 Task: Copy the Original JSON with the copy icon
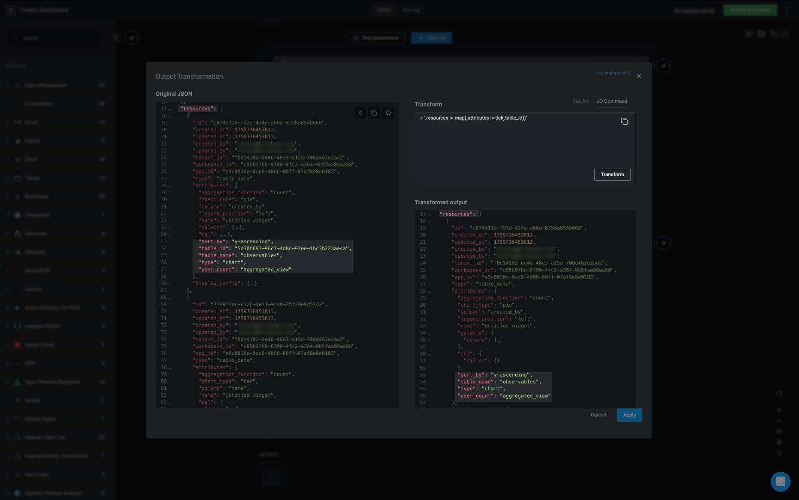[x=374, y=113]
